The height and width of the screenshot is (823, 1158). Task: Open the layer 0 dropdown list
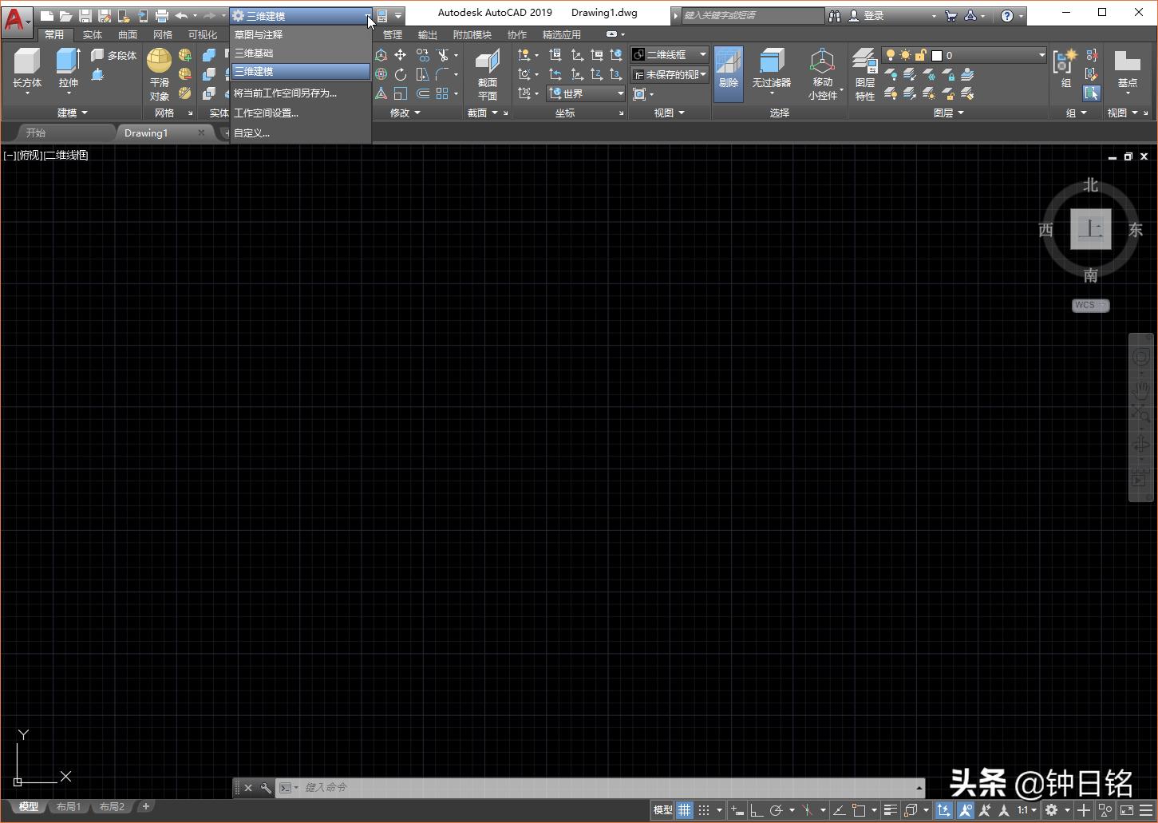coord(964,55)
